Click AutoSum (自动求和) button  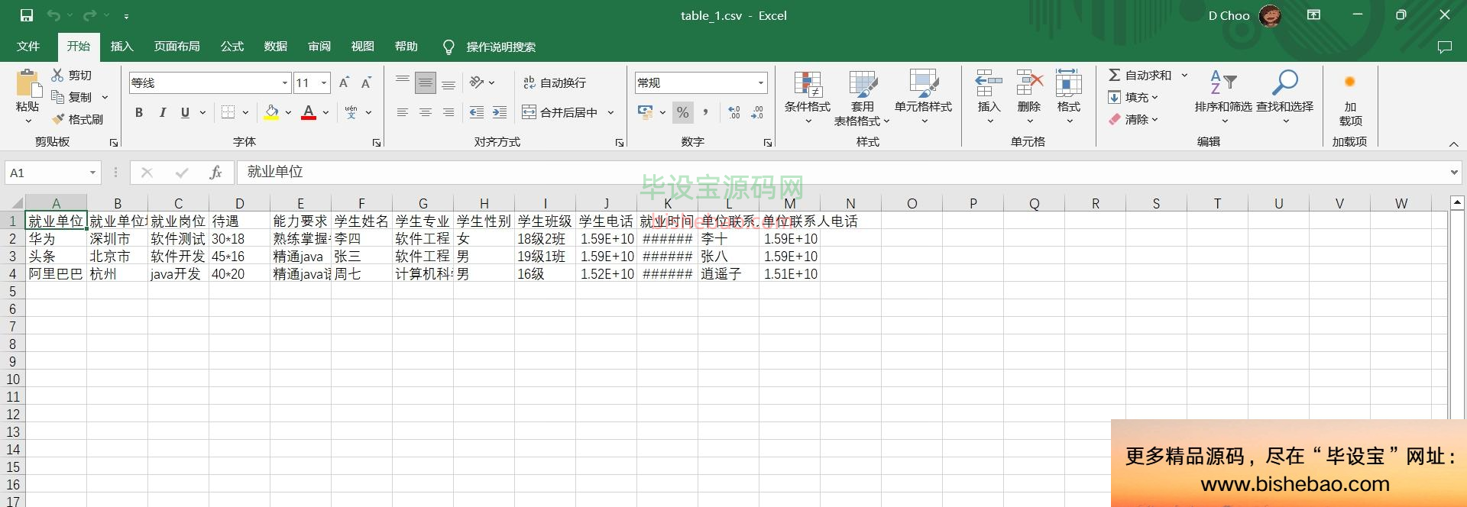click(x=1139, y=75)
